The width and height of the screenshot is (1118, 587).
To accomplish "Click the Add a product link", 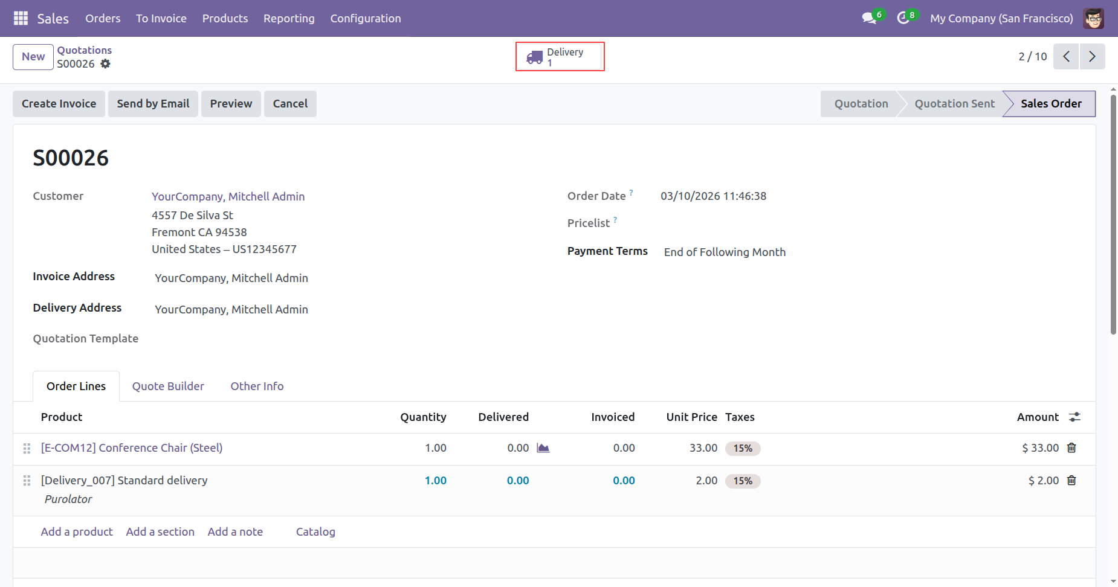I will click(77, 532).
